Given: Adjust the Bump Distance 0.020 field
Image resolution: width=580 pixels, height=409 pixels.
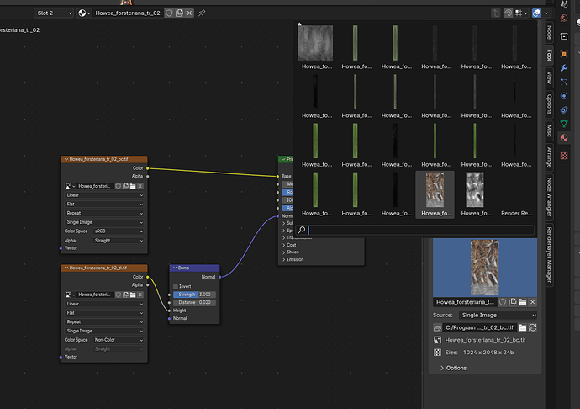Looking at the screenshot, I should 194,303.
